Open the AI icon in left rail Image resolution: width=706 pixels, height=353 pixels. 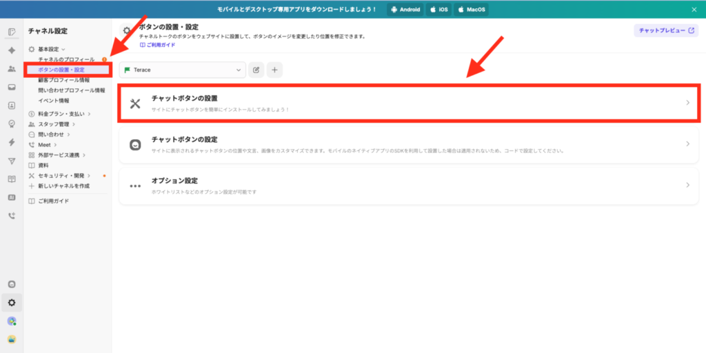point(12,197)
